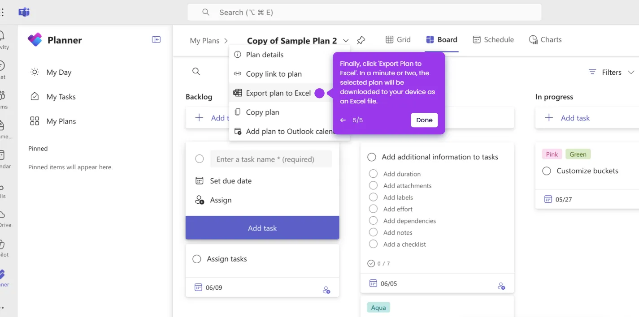Check off Add labels item
The width and height of the screenshot is (639, 317).
pyautogui.click(x=373, y=197)
